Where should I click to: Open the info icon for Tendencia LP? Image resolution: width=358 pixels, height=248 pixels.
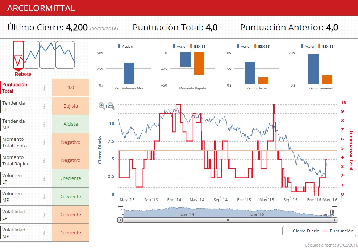pyautogui.click(x=44, y=106)
